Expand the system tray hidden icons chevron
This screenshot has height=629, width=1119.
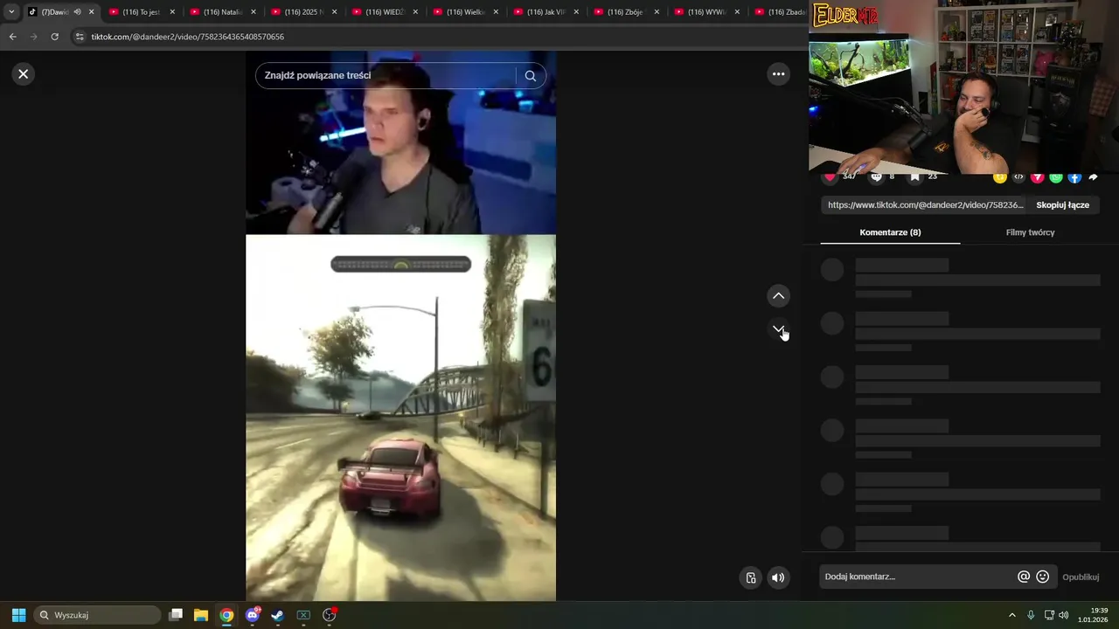[x=1012, y=615]
